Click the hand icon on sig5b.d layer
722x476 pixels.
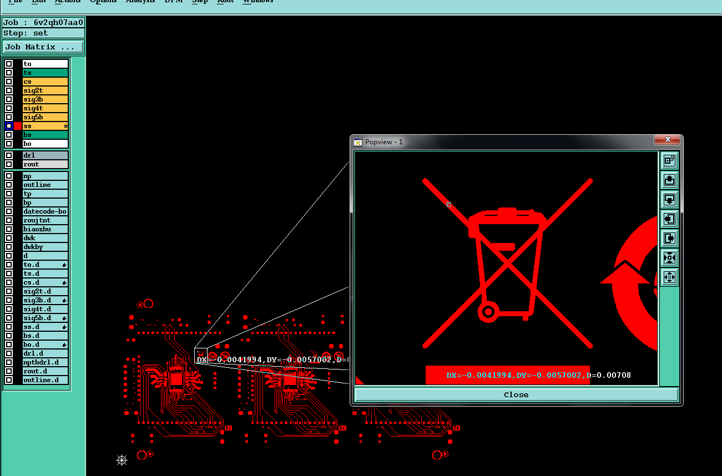click(64, 318)
